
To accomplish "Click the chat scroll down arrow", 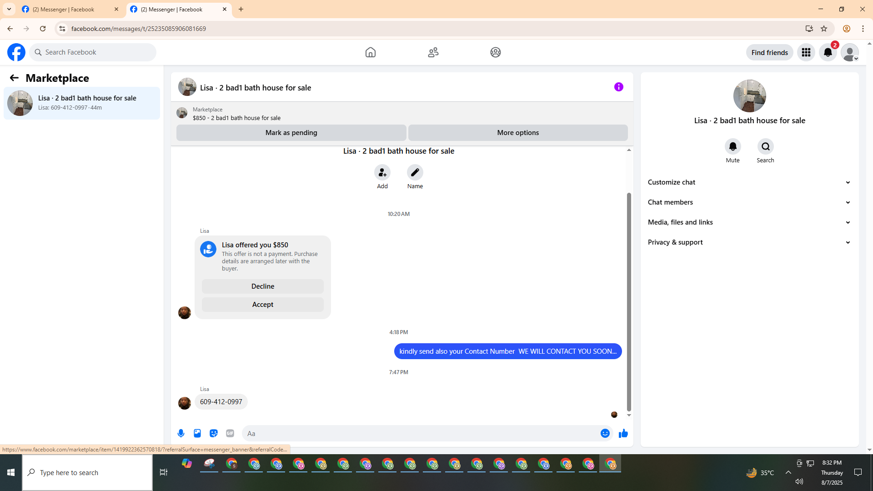I will tap(629, 415).
